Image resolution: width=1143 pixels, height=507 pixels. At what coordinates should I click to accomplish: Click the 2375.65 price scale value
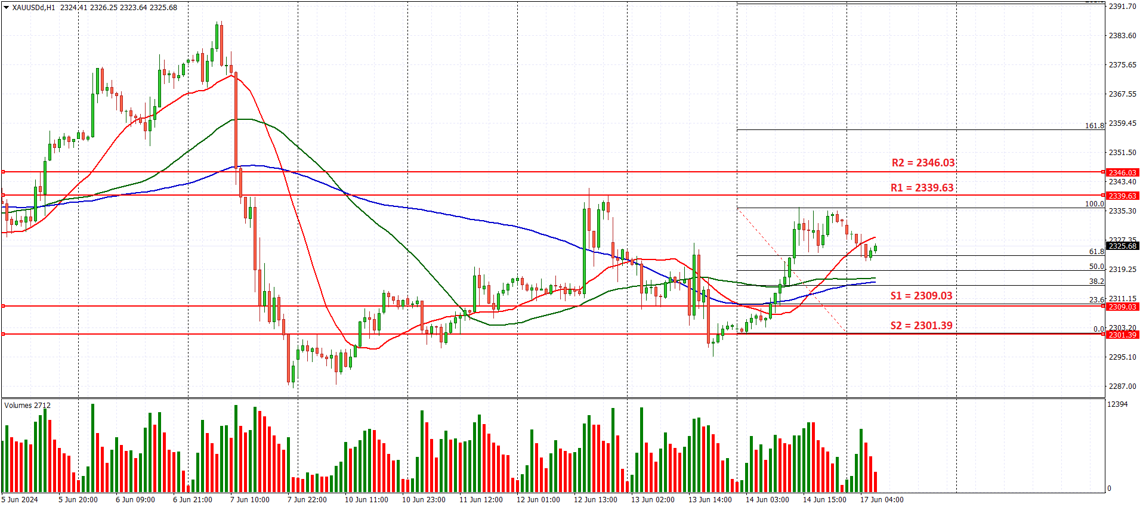[x=1122, y=65]
